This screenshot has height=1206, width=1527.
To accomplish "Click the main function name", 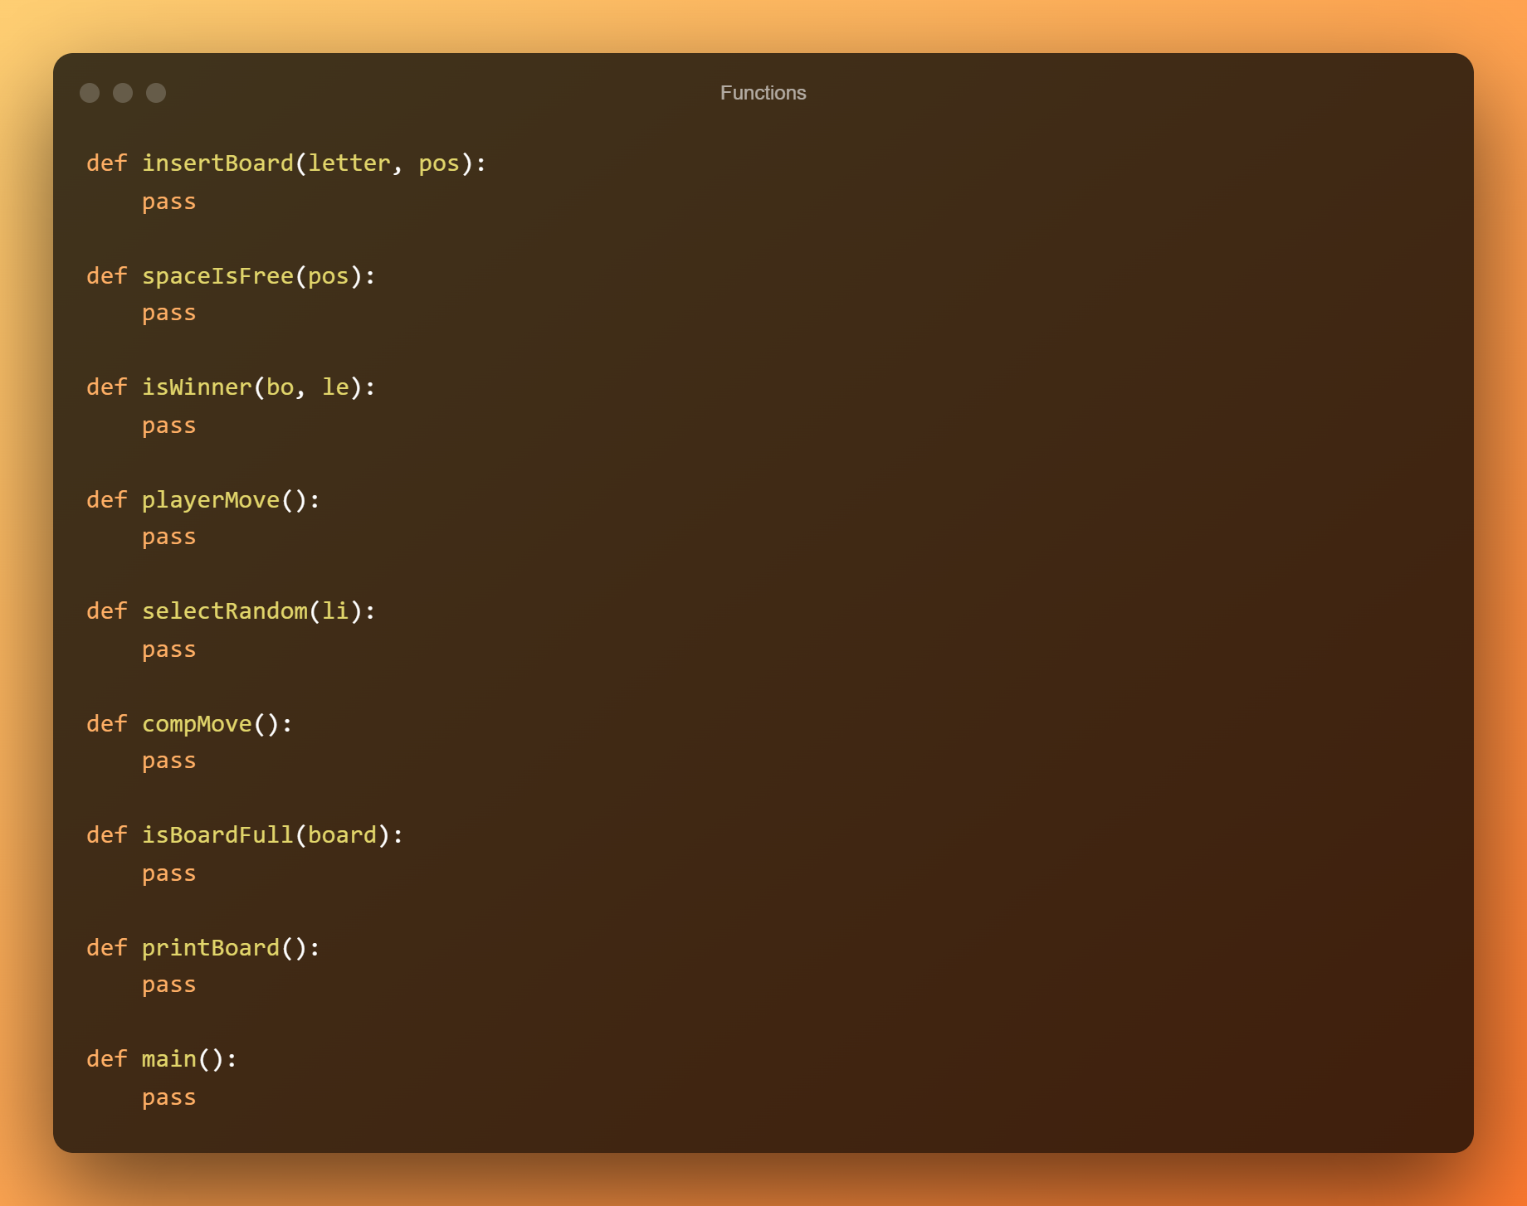I will 169,1058.
